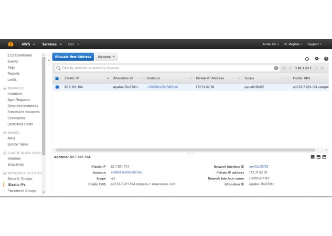Select all rows header checkbox
This screenshot has width=332, height=236.
57,78
